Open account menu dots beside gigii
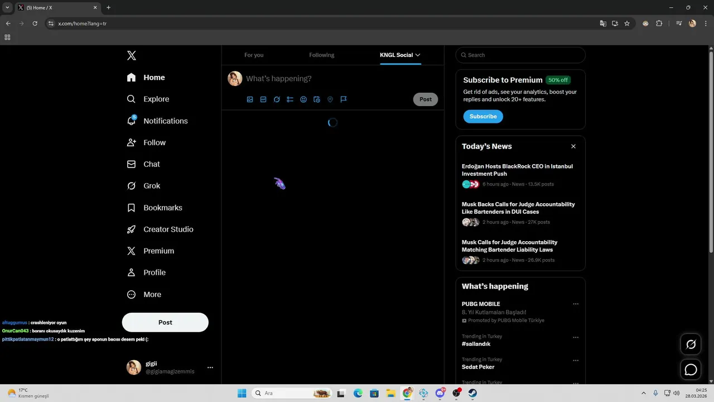 tap(210, 367)
